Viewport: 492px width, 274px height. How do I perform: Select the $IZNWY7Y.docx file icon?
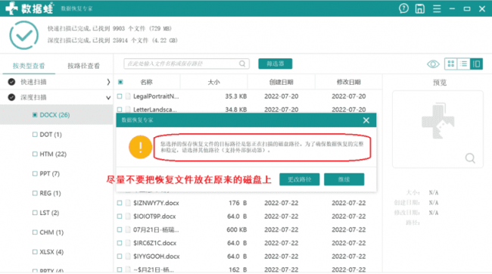tap(128, 203)
